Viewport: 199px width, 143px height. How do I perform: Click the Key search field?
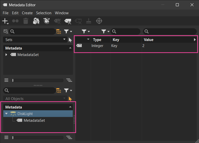coord(125,31)
